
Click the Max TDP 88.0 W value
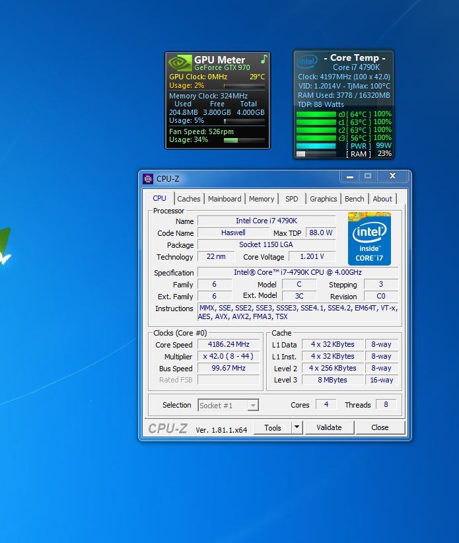click(x=321, y=233)
